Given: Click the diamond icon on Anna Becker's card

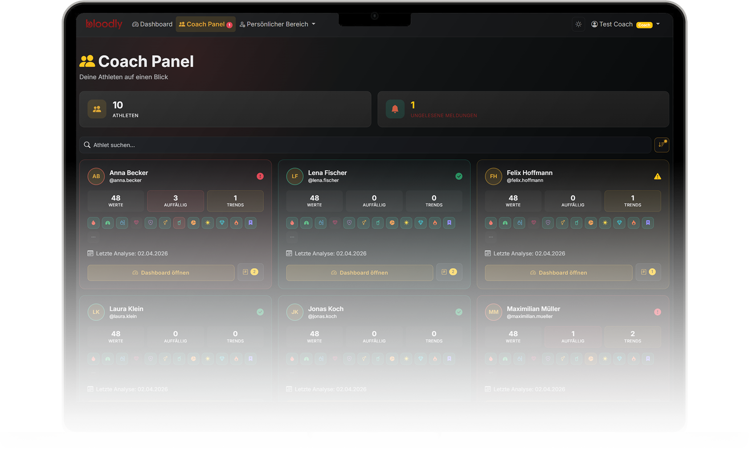Looking at the screenshot, I should [x=222, y=223].
